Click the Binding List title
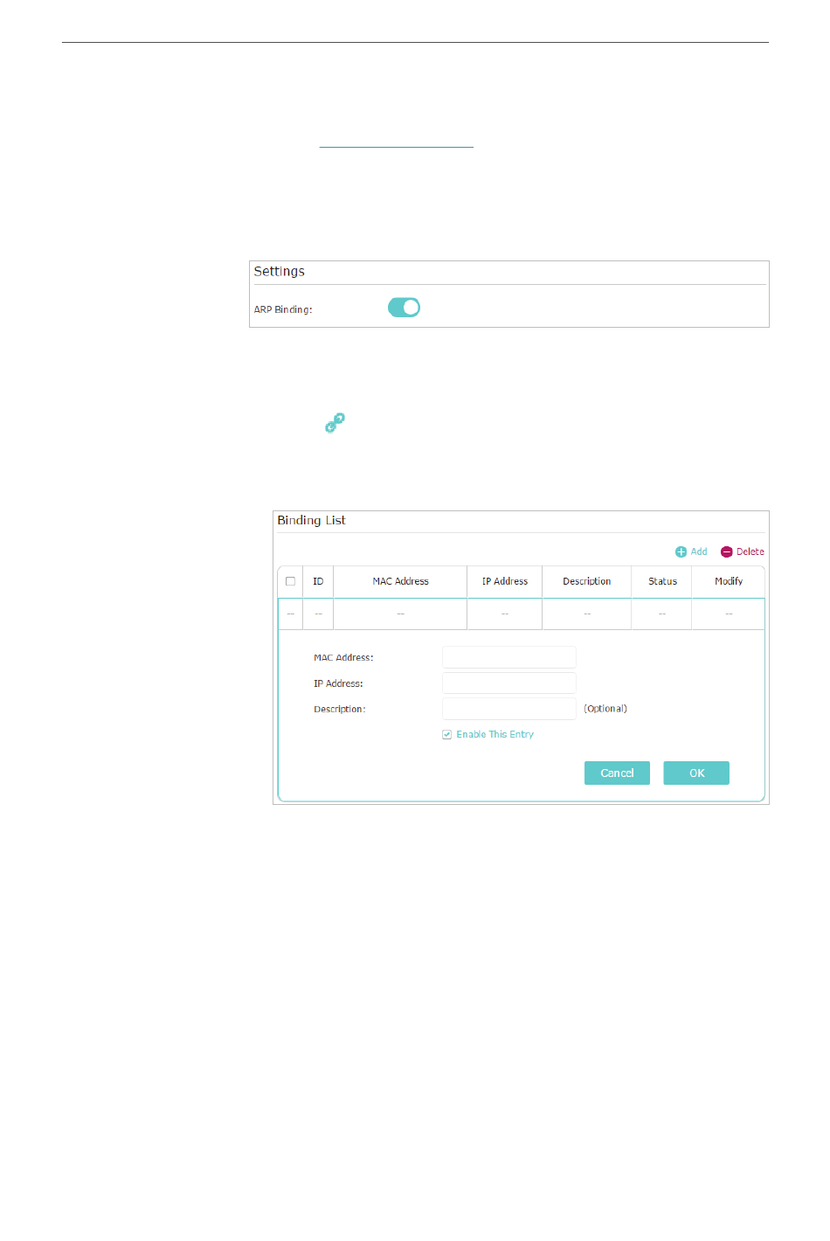Viewport: 830px width, 1241px height. pos(311,520)
